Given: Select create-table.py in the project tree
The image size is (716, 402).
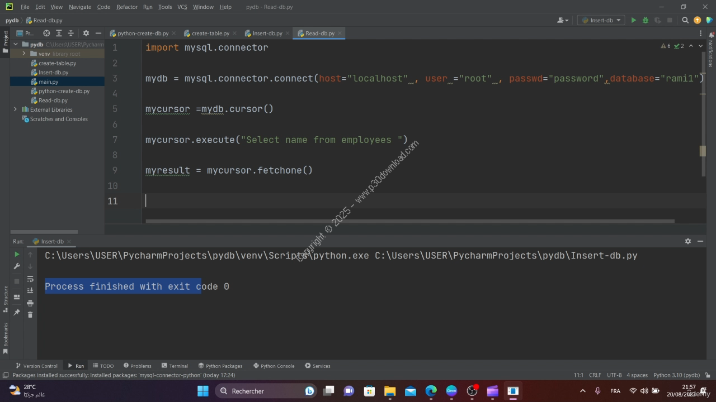Looking at the screenshot, I should [x=57, y=63].
